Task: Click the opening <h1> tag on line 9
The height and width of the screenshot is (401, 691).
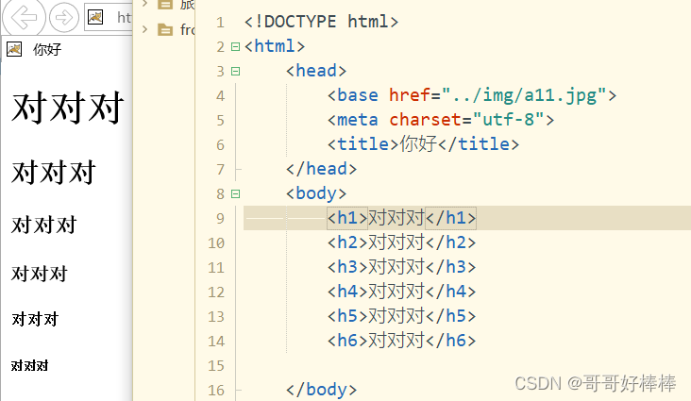Action: pos(347,218)
